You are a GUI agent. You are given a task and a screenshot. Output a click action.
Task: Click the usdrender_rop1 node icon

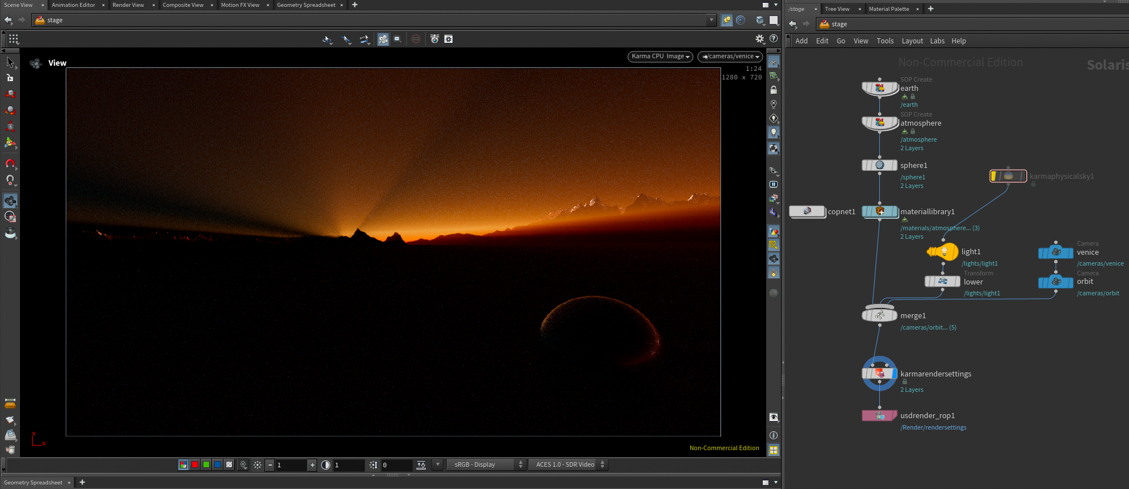879,416
